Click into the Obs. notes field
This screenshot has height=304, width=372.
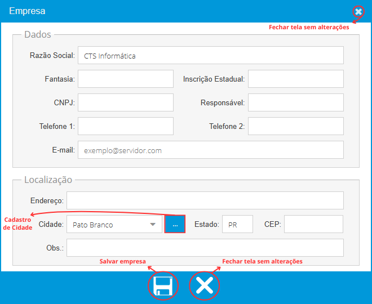tap(205, 248)
